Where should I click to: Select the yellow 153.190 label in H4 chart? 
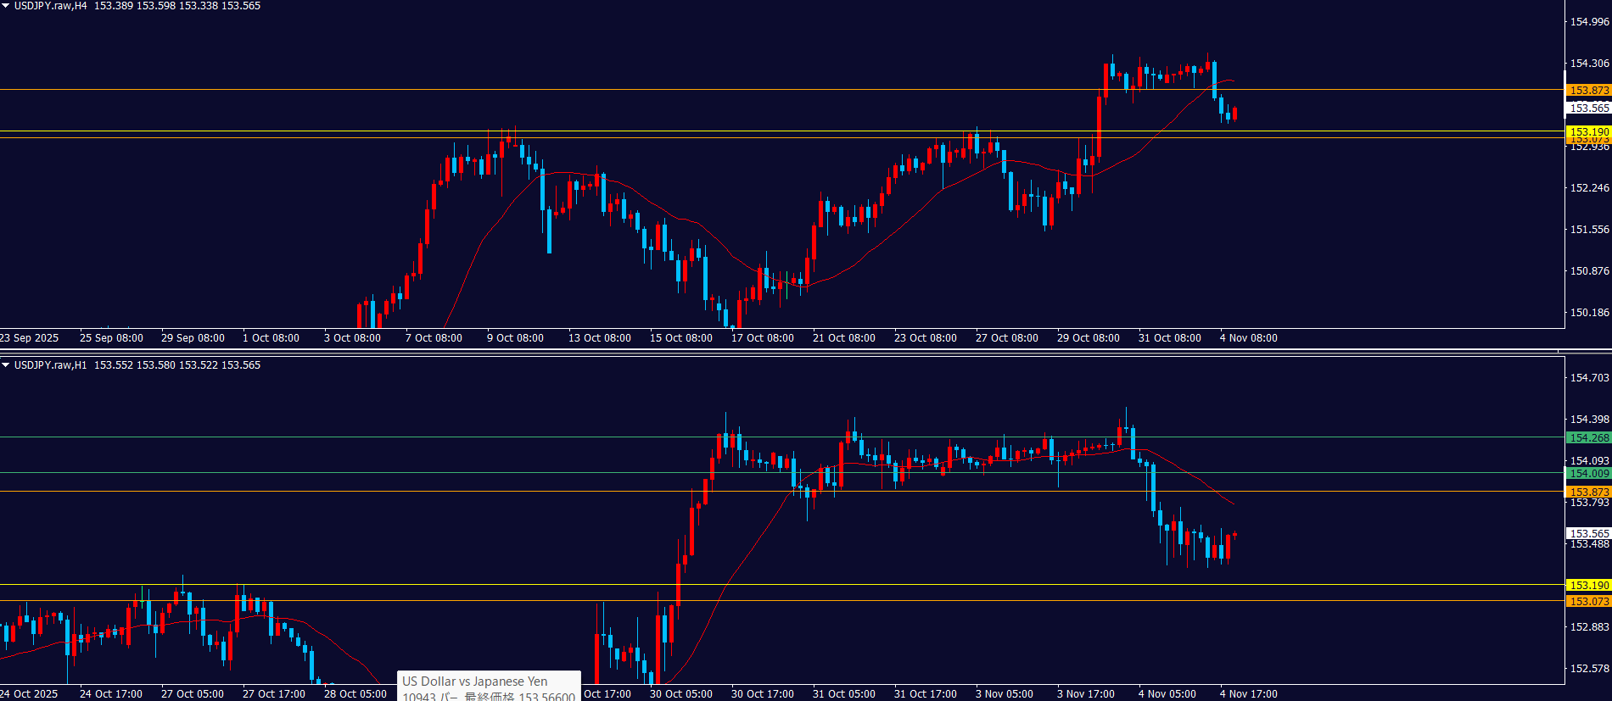click(1588, 131)
